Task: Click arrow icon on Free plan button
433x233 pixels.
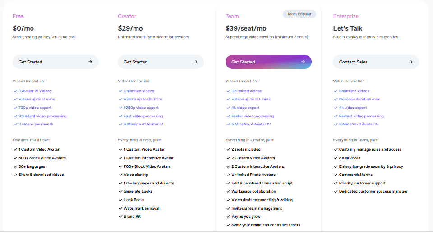Action: 90,62
